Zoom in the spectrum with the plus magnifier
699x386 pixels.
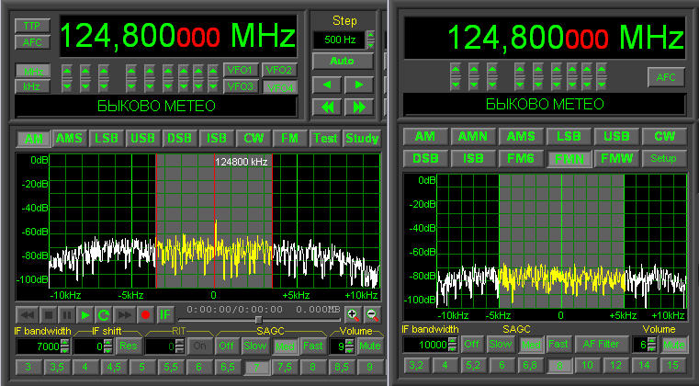point(353,315)
